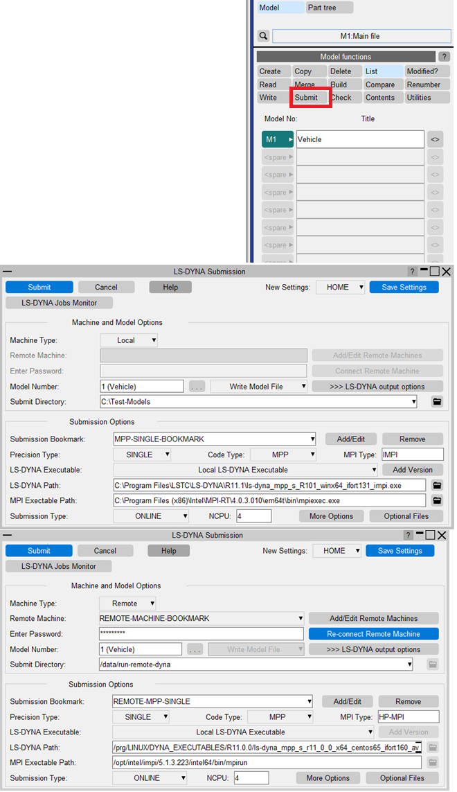Open Machine Type dropdown showing Local

click(129, 340)
